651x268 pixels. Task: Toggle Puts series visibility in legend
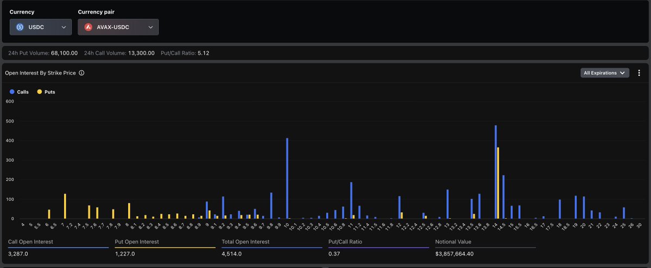(49, 92)
